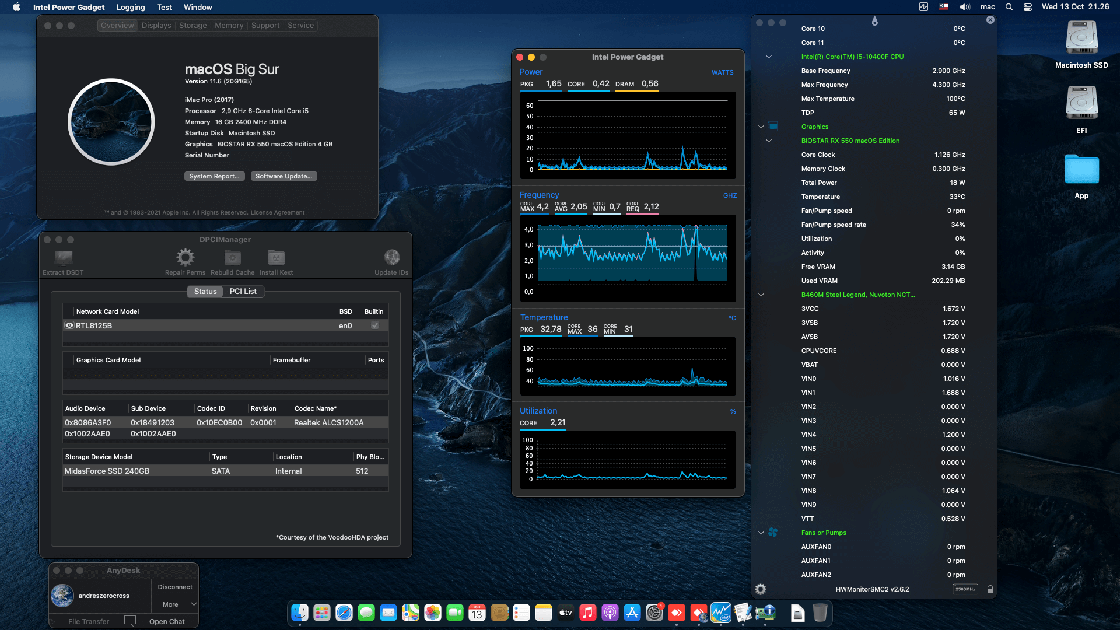This screenshot has width=1120, height=630.
Task: Click Repair Perms gear icon in DPCIManager
Action: (185, 257)
